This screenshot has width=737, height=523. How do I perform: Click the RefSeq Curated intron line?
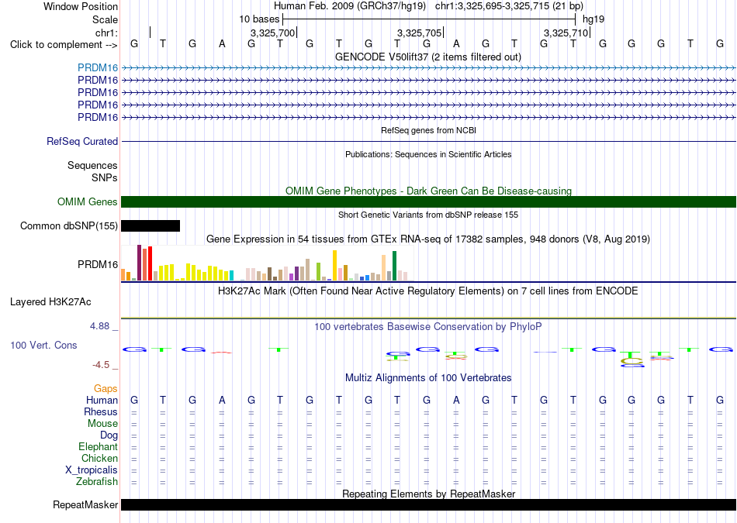coord(429,141)
